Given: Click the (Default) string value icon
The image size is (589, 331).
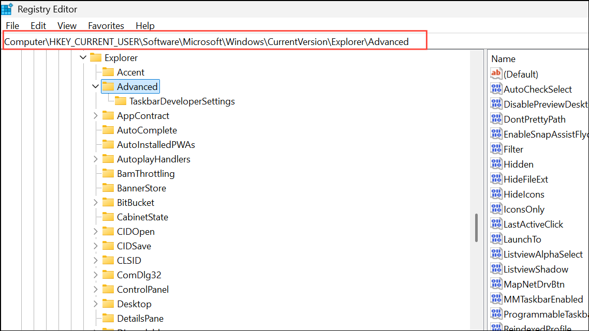Looking at the screenshot, I should click(x=496, y=73).
